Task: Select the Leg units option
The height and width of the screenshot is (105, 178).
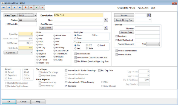Action: pos(38,38)
